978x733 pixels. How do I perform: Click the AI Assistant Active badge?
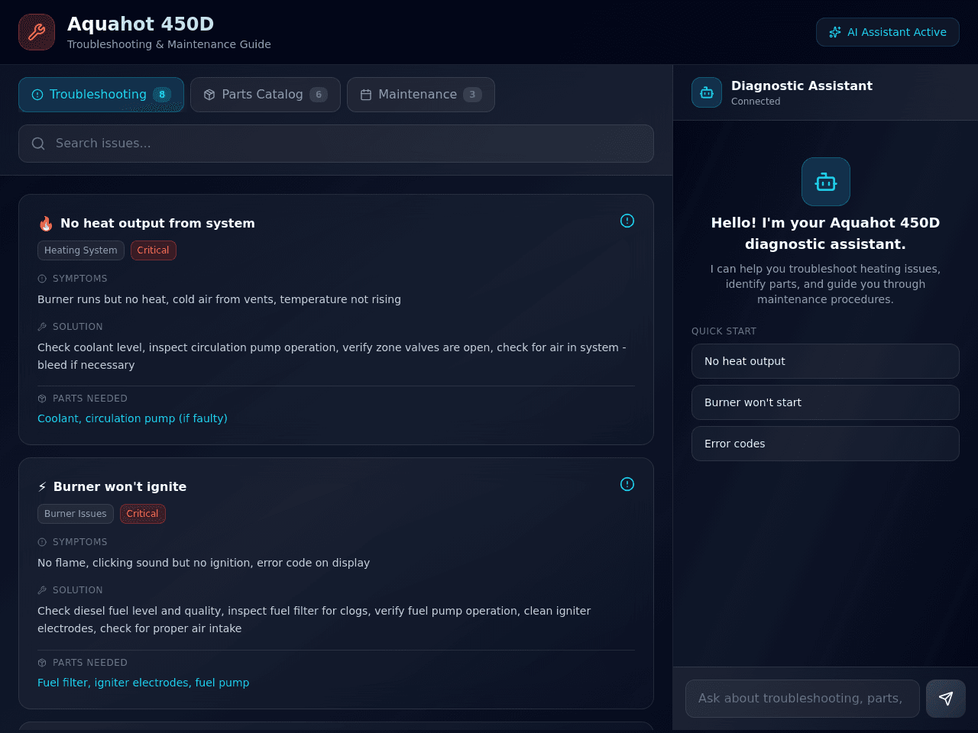tap(888, 32)
